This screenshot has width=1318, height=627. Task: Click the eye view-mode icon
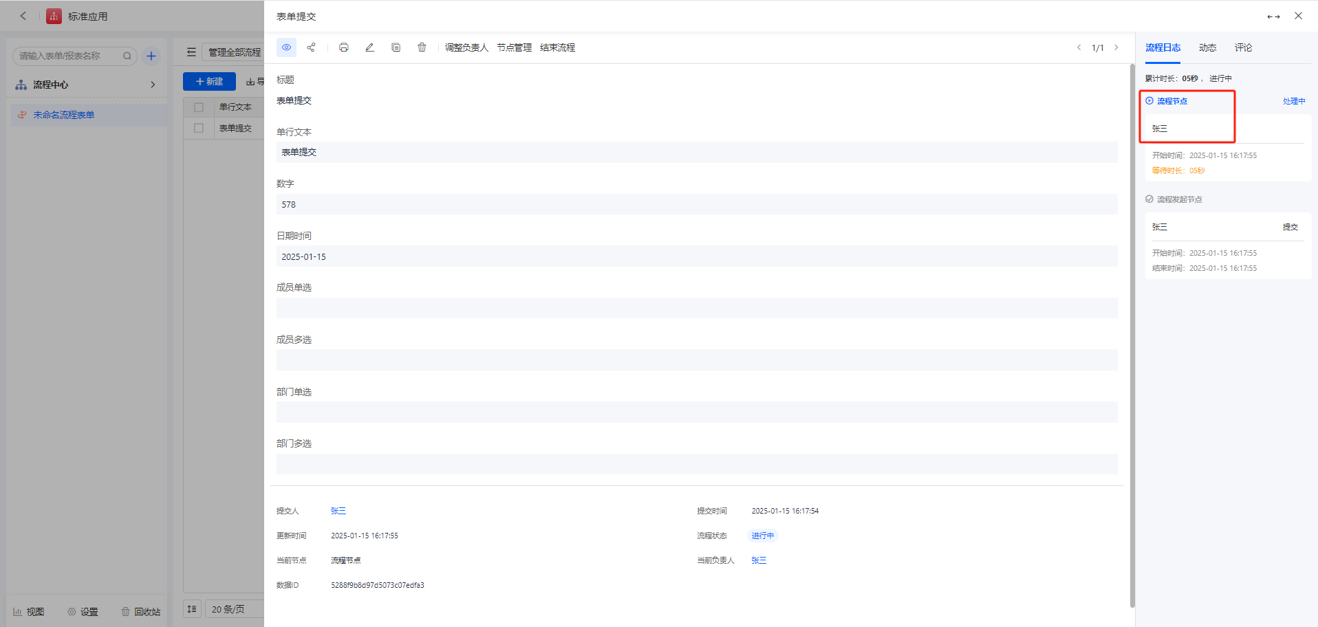tap(286, 47)
